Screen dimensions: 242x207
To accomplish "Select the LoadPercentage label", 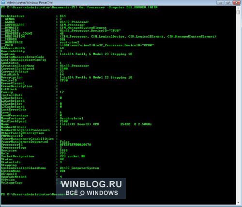I will click(x=15, y=115).
